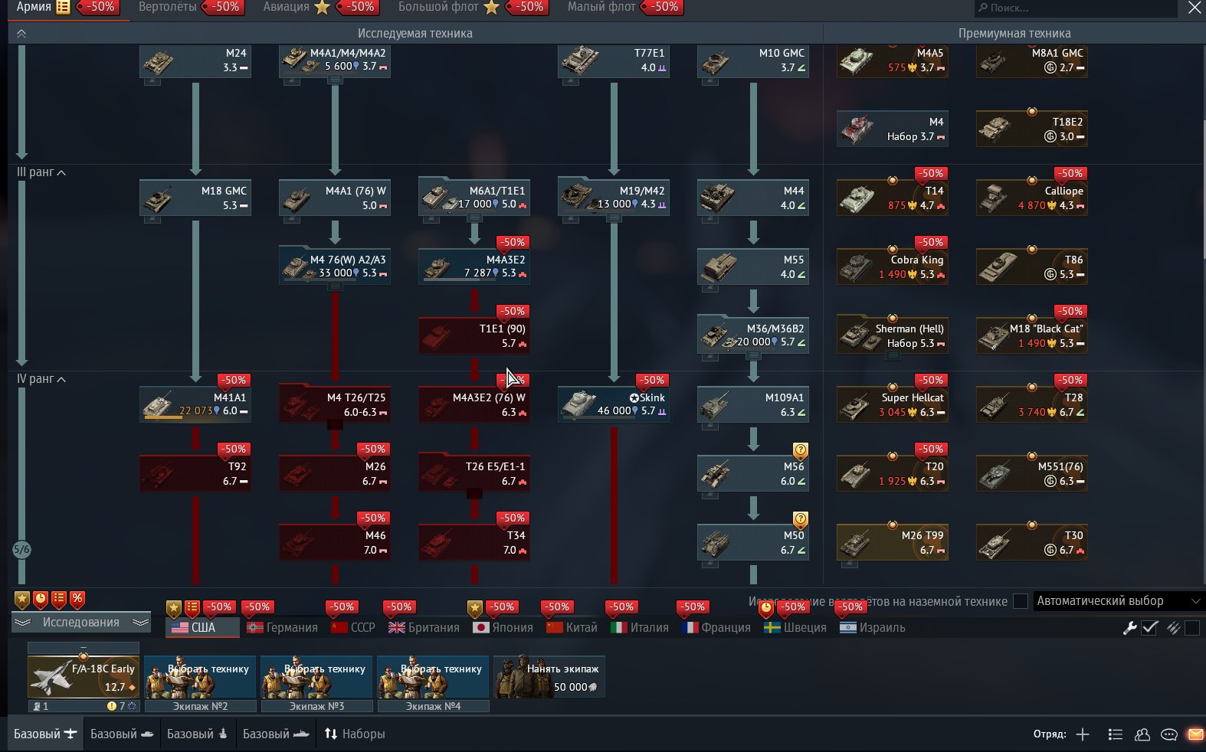The height and width of the screenshot is (752, 1206).
Task: Open the orange mail envelope icon
Action: pyautogui.click(x=1195, y=734)
